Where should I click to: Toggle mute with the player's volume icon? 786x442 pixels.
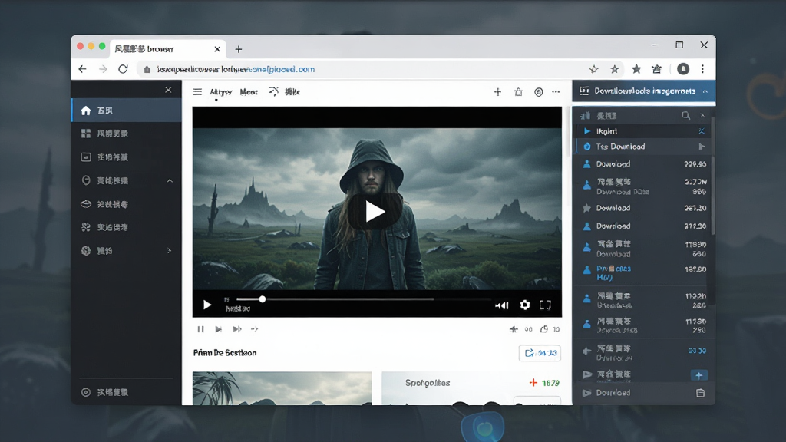click(x=502, y=305)
